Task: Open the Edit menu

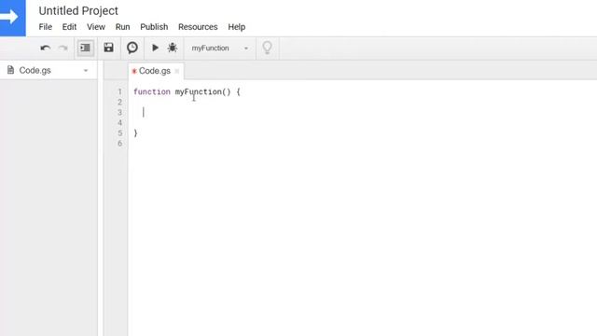Action: click(x=69, y=27)
